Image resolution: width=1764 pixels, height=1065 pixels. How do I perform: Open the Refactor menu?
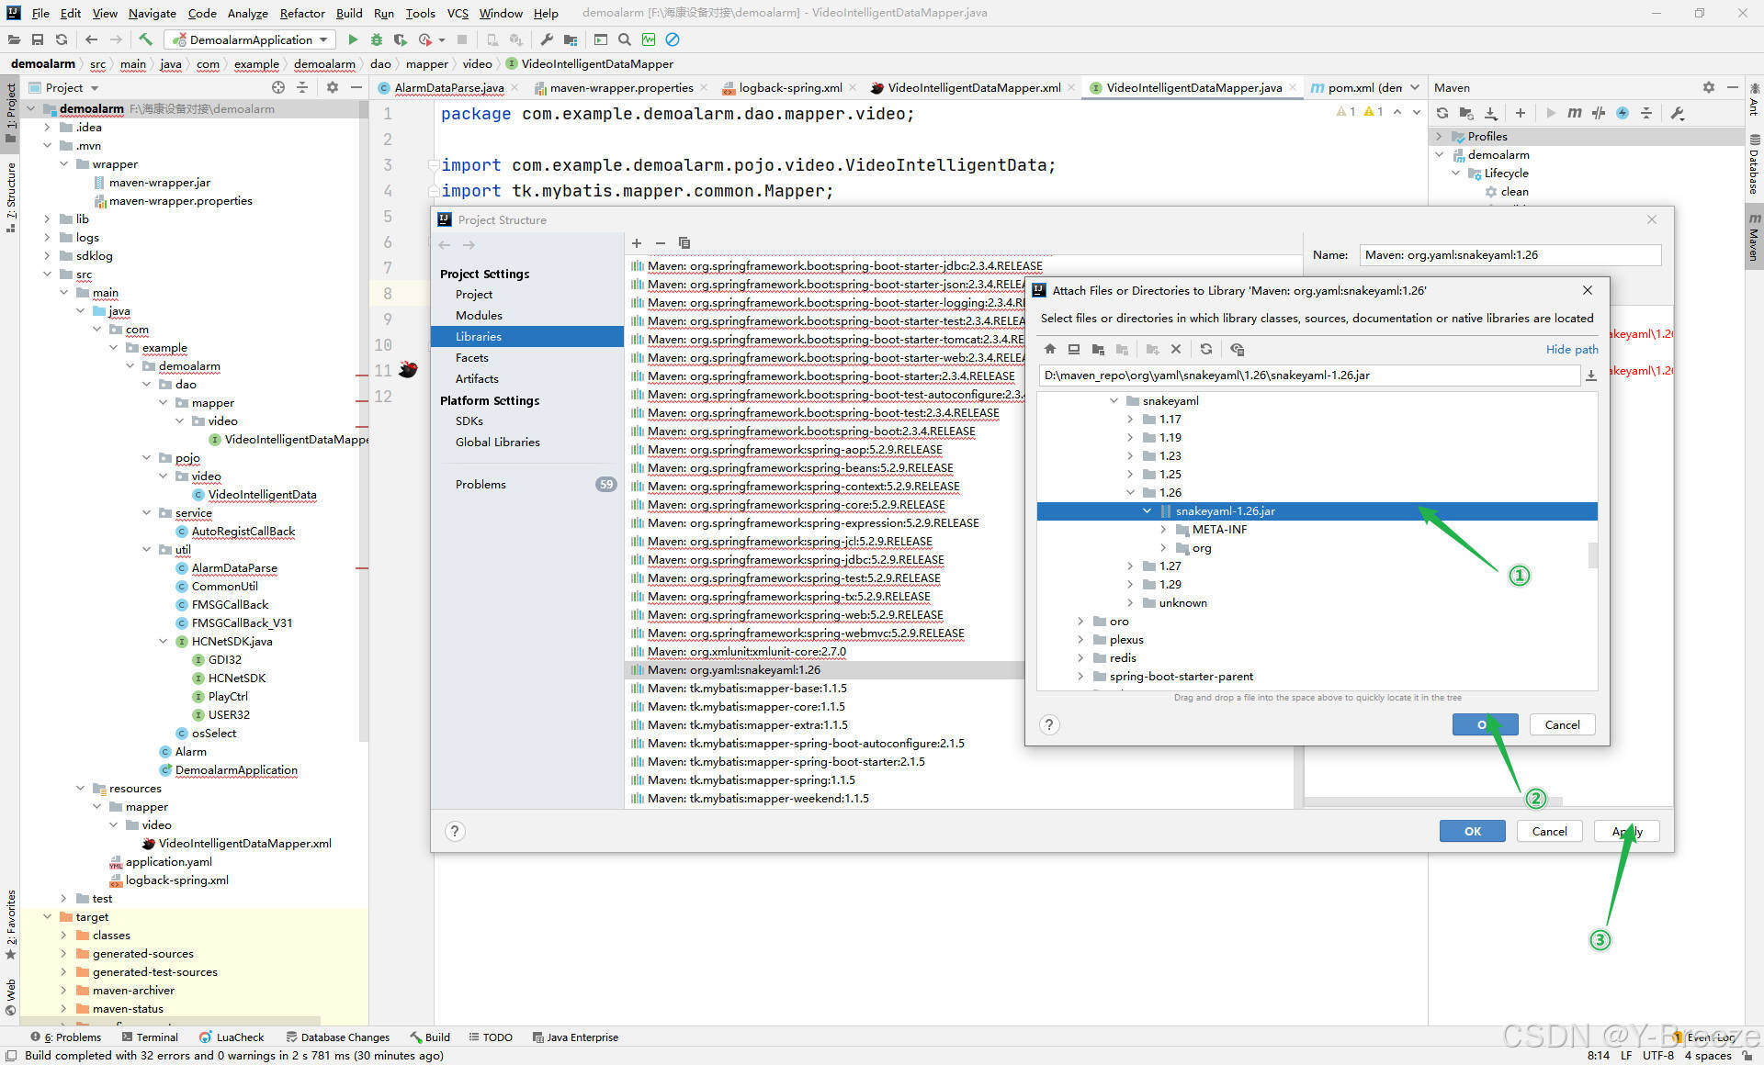(x=302, y=13)
